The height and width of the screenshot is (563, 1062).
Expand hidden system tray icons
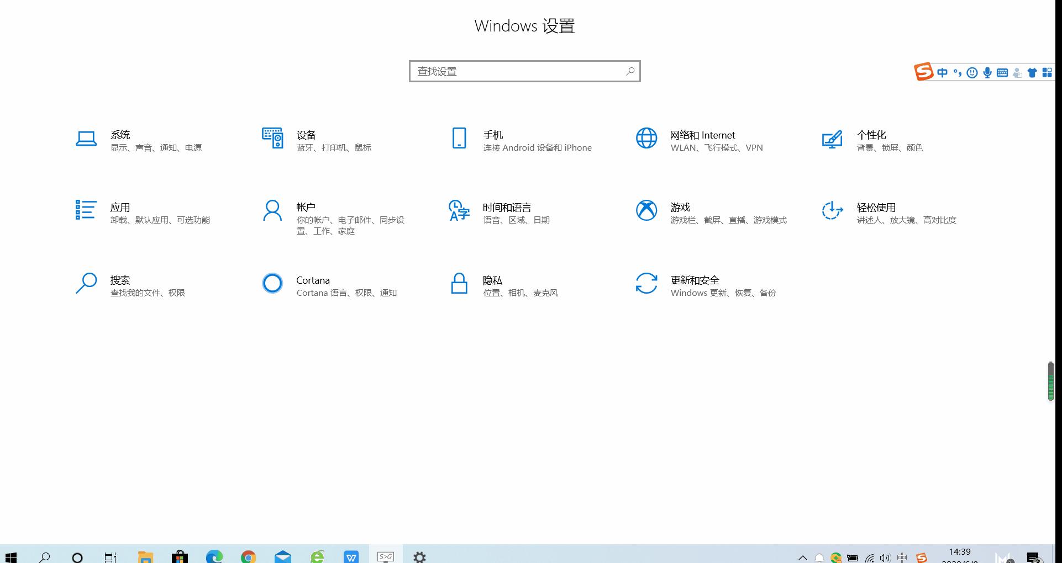click(802, 557)
